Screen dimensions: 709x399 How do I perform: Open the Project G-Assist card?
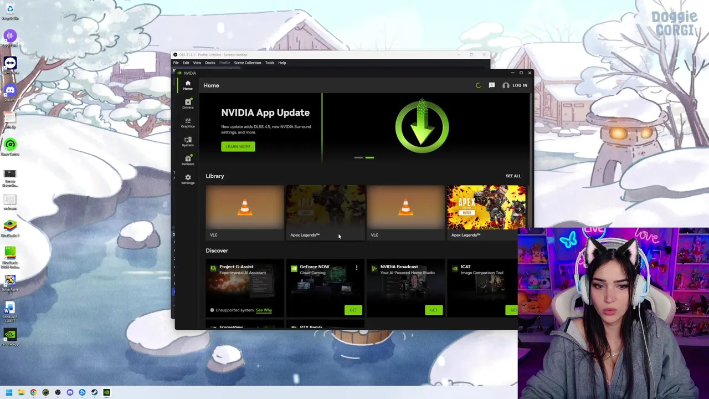click(244, 288)
